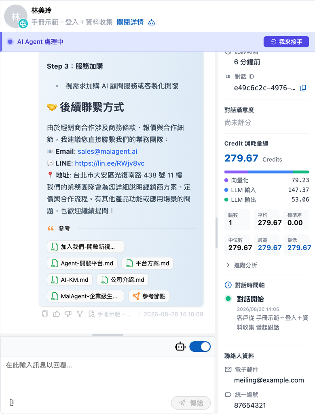Click the robot icon beside the toggle
The height and width of the screenshot is (414, 315).
[x=180, y=346]
